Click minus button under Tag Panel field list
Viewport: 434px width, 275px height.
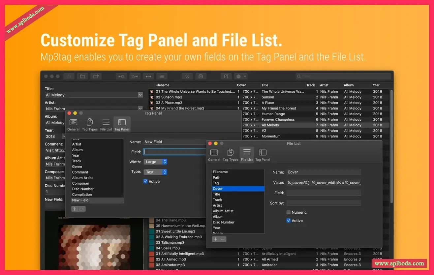tap(82, 209)
